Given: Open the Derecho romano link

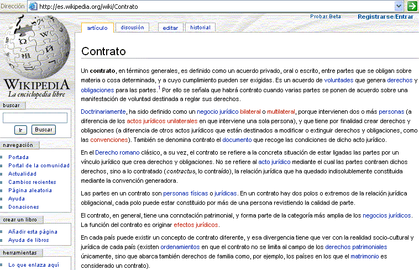Looking at the screenshot, I should tap(117, 152).
